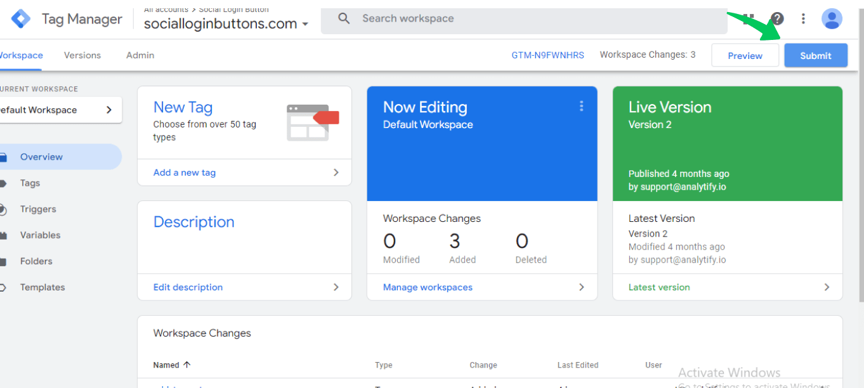Click the Tags sidebar icon
Viewport: 864px width, 388px height.
4,183
